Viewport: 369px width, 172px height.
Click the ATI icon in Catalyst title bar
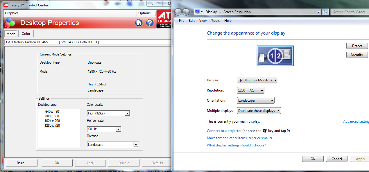coord(6,5)
